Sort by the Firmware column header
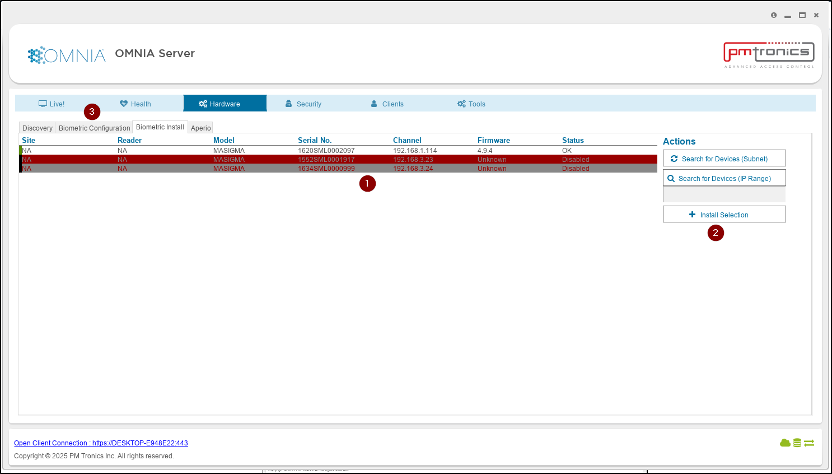Screen dimensions: 832x474 494,140
